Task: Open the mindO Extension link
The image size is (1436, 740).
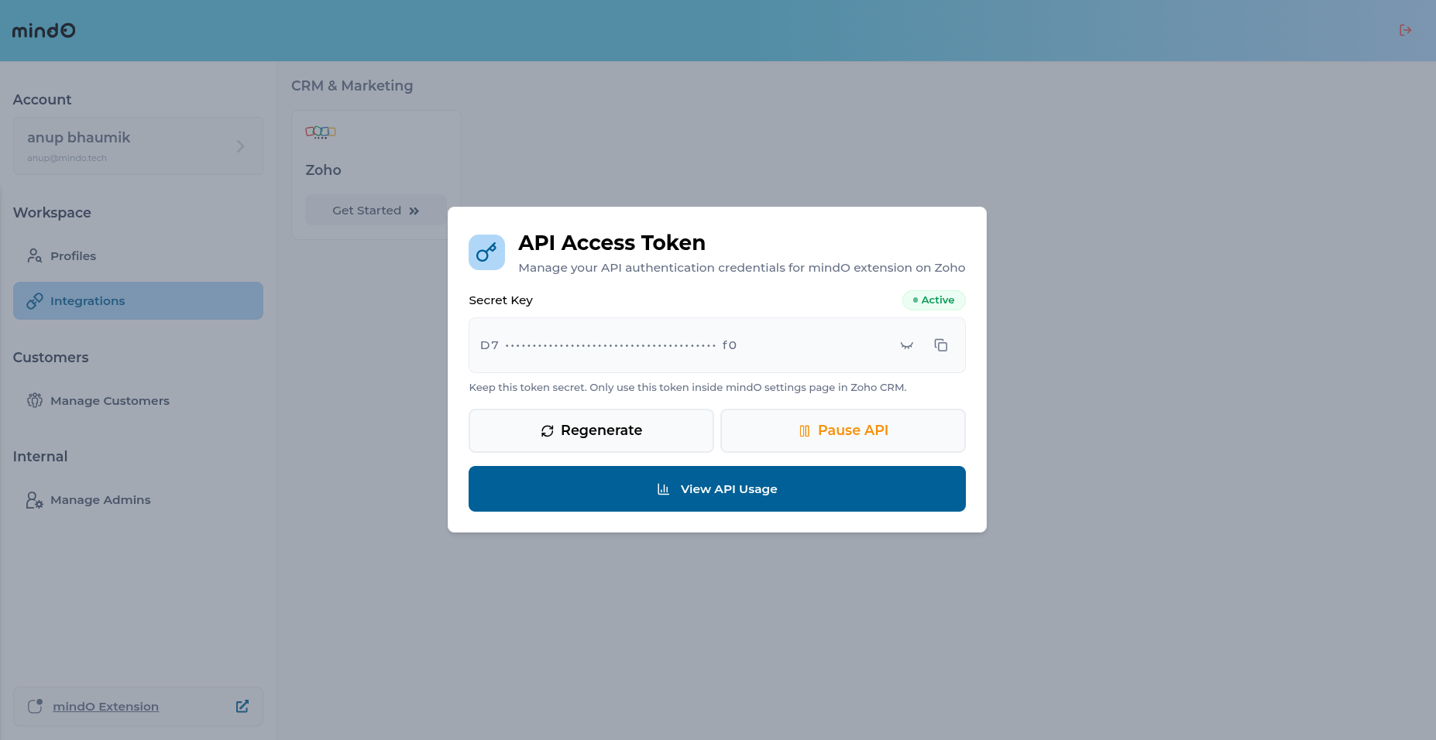Action: coord(105,707)
